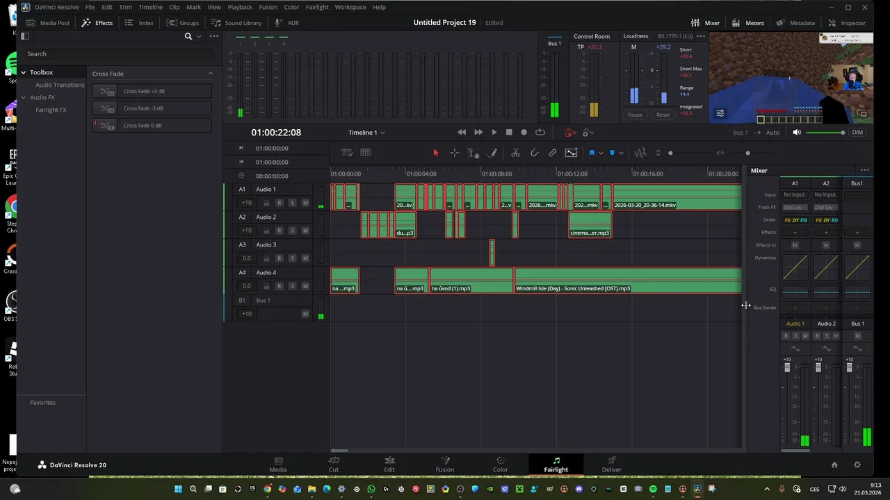This screenshot has width=890, height=500.
Task: Open the project home icon
Action: click(x=834, y=465)
